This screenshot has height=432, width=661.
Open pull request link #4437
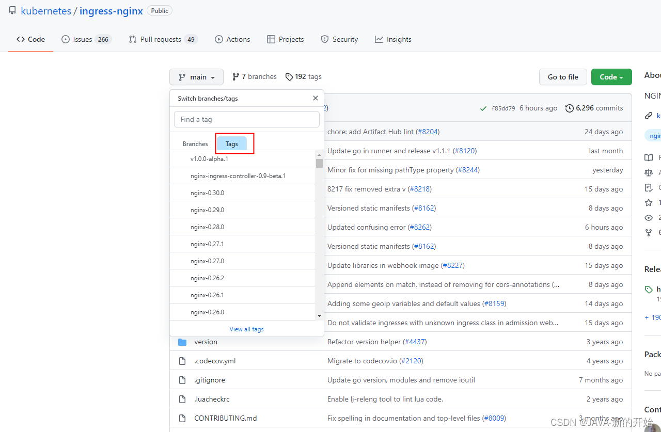tap(415, 342)
